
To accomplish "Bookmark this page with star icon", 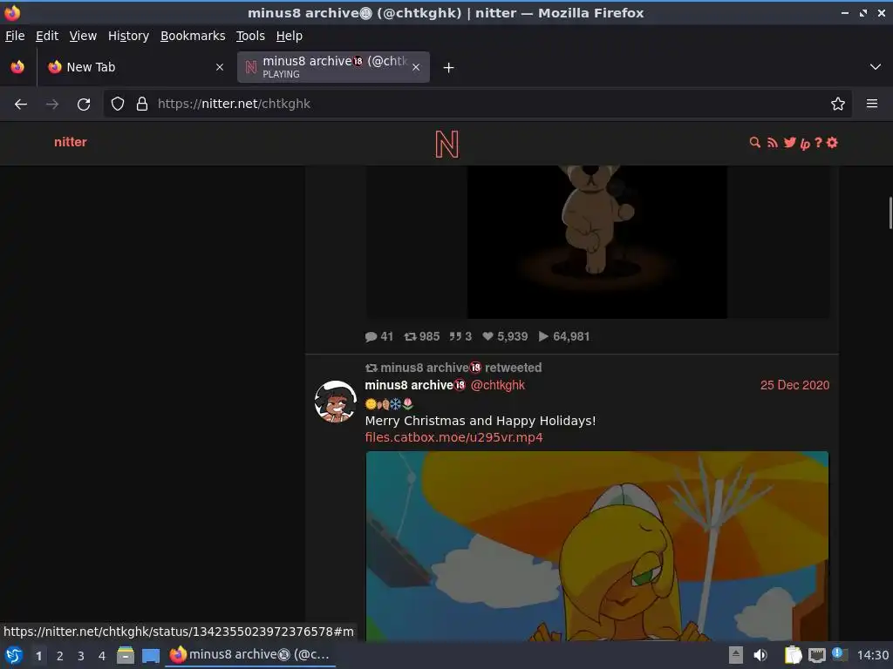I will [838, 104].
